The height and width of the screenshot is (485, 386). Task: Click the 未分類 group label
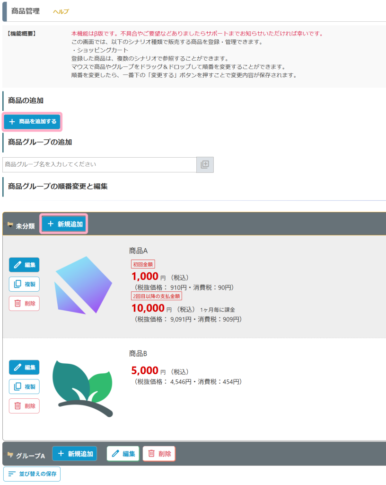26,226
